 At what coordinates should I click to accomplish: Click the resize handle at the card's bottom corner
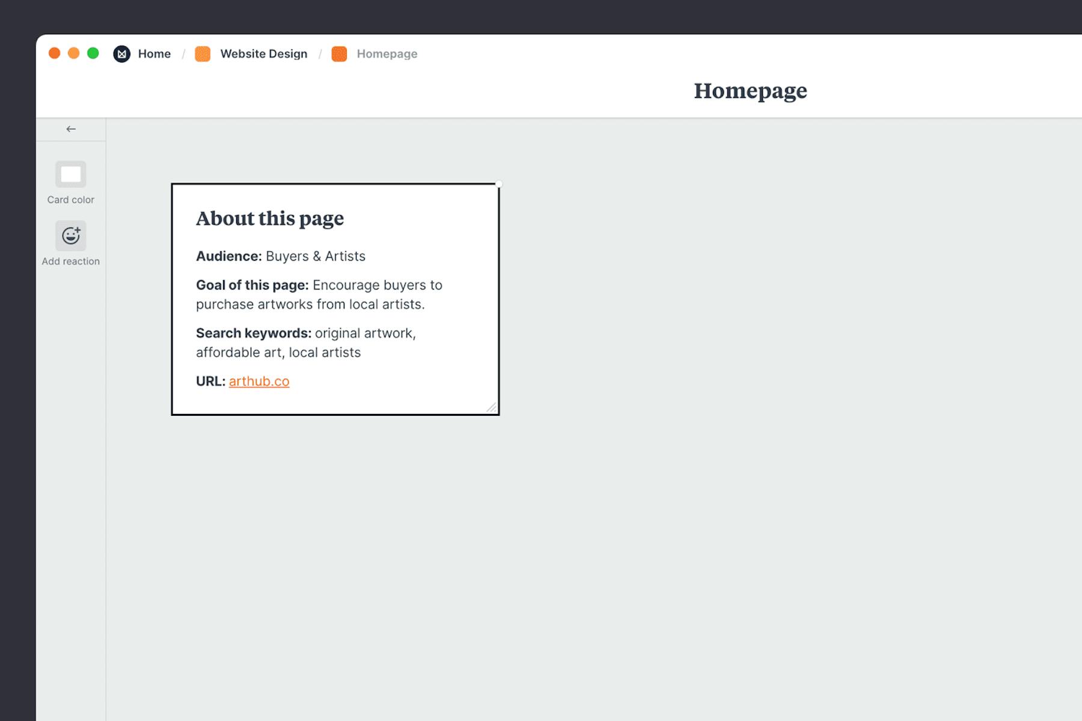click(x=492, y=407)
